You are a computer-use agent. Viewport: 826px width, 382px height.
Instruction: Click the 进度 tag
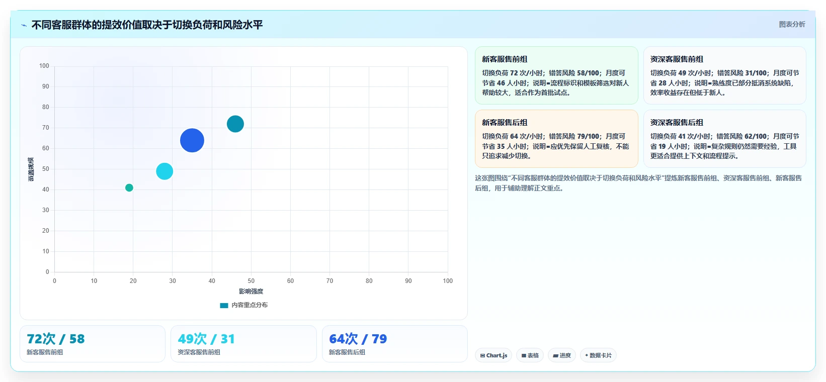(562, 355)
